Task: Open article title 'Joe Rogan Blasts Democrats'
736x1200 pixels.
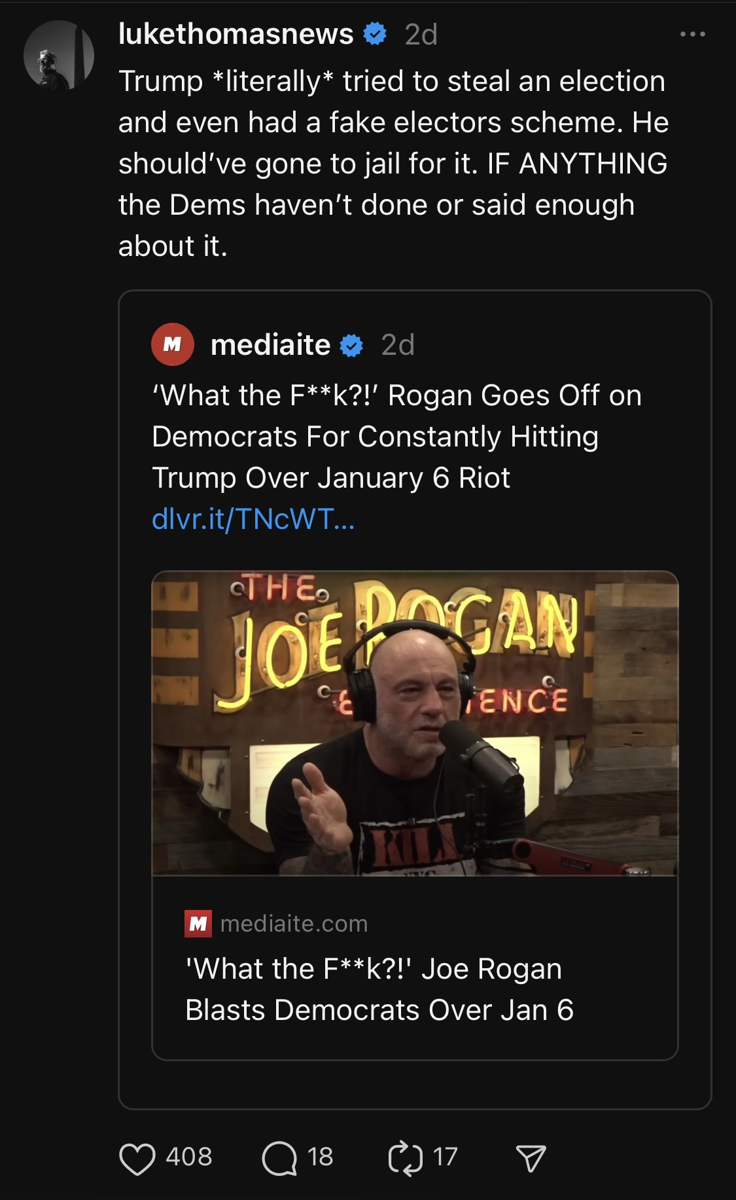Action: pyautogui.click(x=379, y=989)
